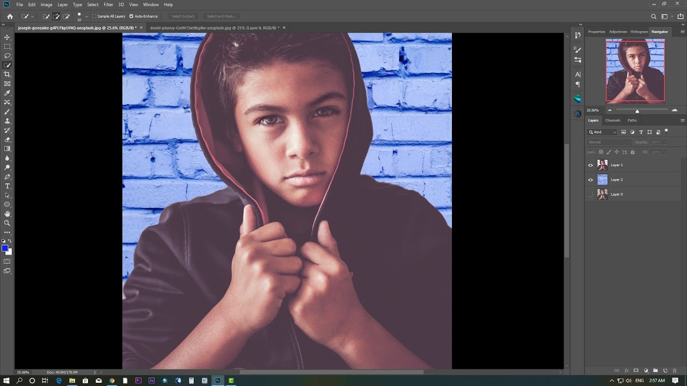
Task: Go to Home screen icon
Action: tap(10, 17)
